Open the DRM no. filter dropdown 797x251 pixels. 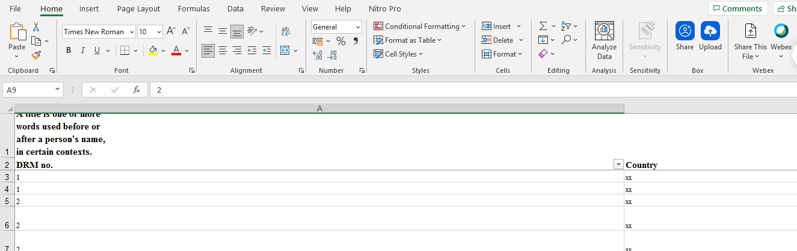pos(618,165)
